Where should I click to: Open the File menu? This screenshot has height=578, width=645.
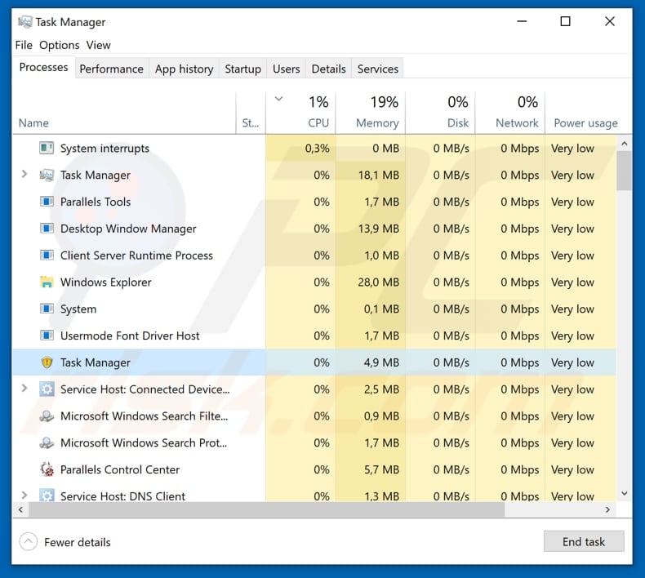click(24, 45)
